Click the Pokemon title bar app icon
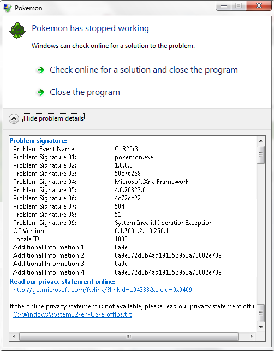This screenshot has height=351, width=274. 8,8
